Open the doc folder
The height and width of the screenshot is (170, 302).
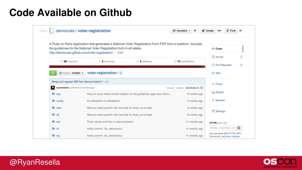tap(58, 122)
